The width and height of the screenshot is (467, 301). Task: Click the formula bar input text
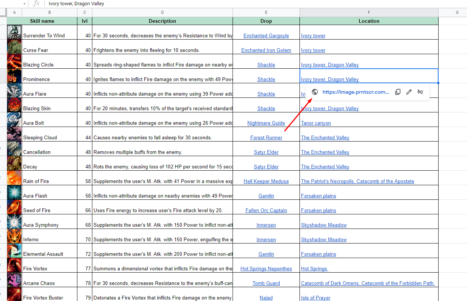tap(77, 4)
